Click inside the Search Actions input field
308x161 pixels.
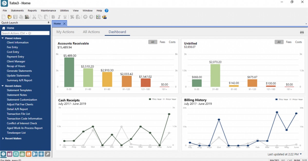pyautogui.click(x=25, y=33)
